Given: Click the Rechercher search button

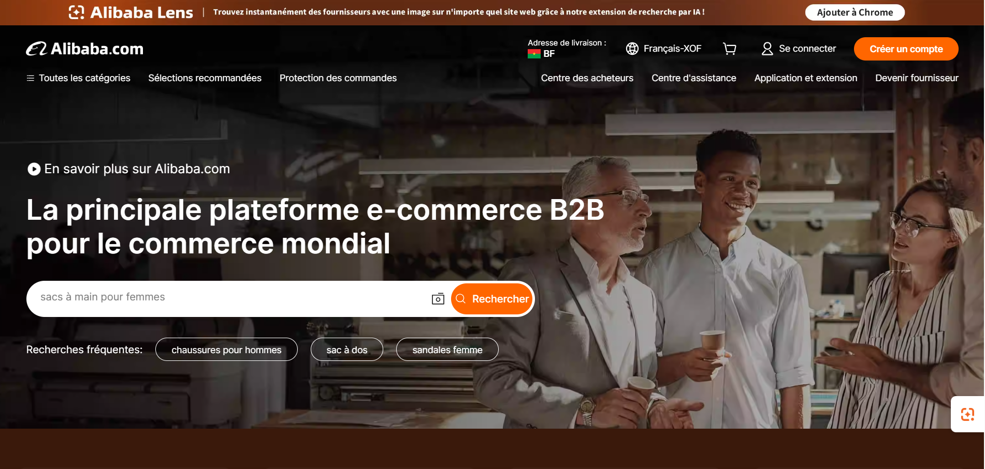Looking at the screenshot, I should (x=492, y=299).
